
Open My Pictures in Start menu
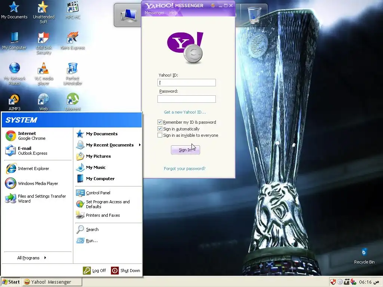coord(94,156)
